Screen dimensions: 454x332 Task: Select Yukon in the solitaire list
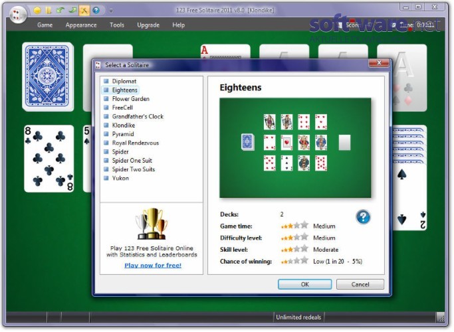coord(120,178)
